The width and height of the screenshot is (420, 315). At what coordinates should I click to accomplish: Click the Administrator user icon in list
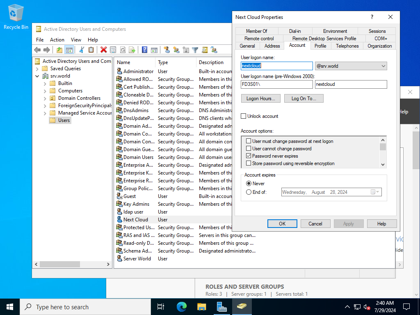119,71
